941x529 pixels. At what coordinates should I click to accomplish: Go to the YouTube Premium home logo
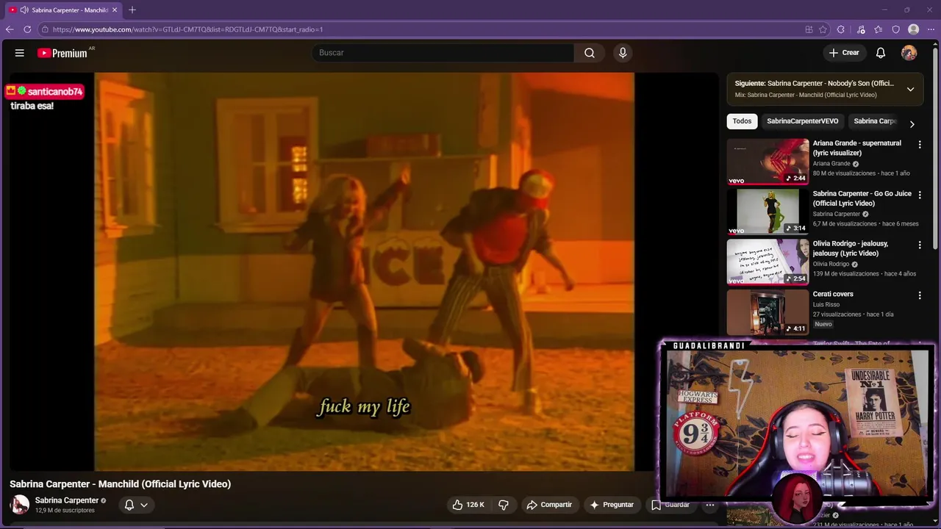pos(63,53)
